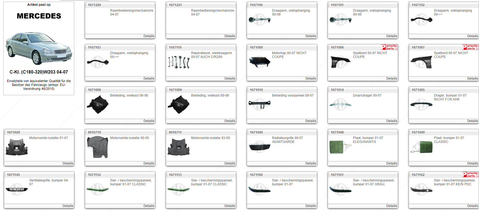The width and height of the screenshot is (479, 212).
Task: Select the Motorkap 00-07 NICHT COUPE description
Action: (x=289, y=55)
